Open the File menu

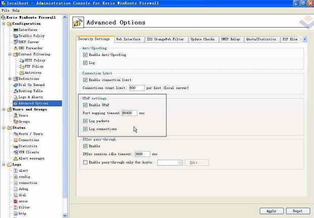coord(5,10)
